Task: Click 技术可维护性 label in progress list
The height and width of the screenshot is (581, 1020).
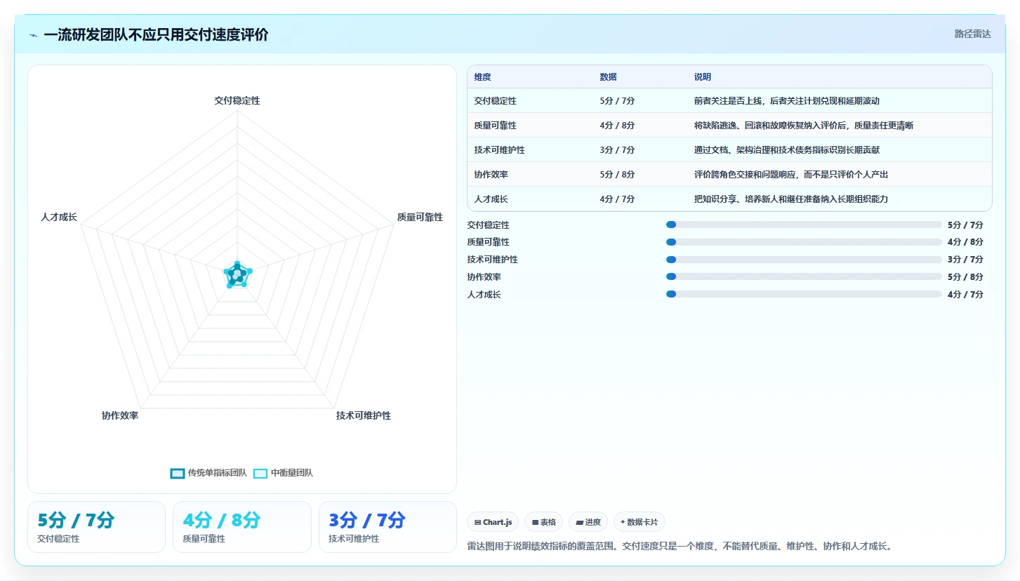Action: pos(492,260)
